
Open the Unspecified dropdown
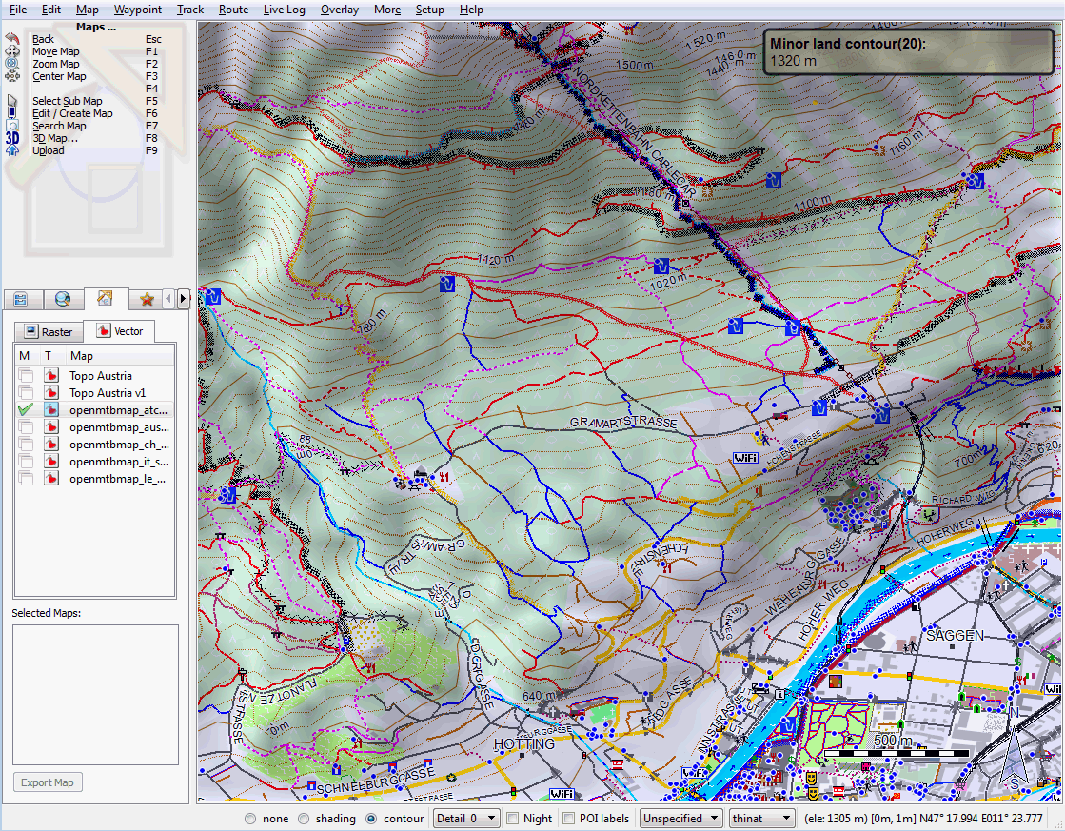pyautogui.click(x=680, y=818)
